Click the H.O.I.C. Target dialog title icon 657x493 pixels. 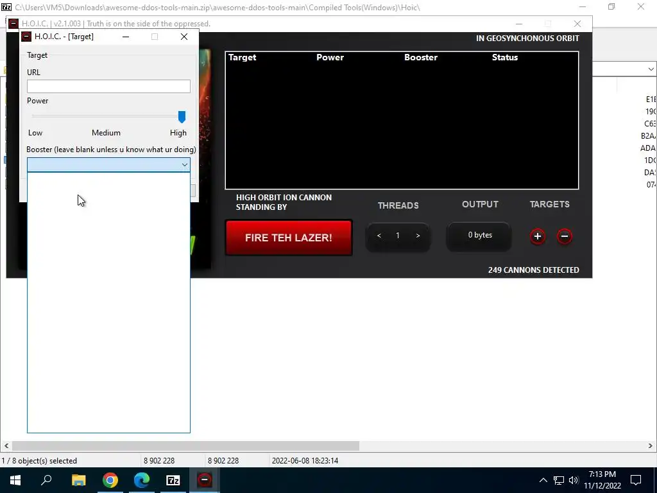tap(26, 37)
